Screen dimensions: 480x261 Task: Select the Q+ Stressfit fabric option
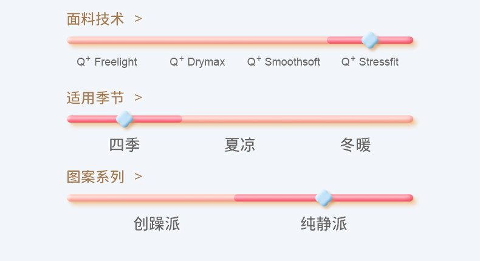pyautogui.click(x=370, y=62)
